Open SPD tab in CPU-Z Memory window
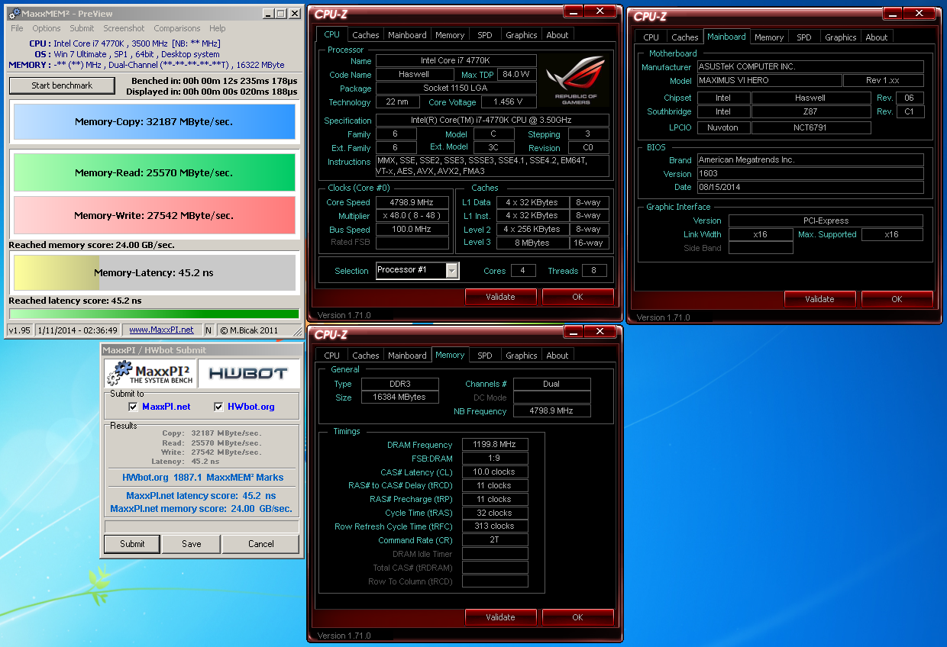 click(485, 356)
